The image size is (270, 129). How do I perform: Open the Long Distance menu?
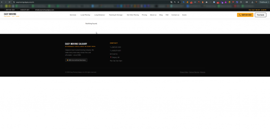(x=100, y=15)
